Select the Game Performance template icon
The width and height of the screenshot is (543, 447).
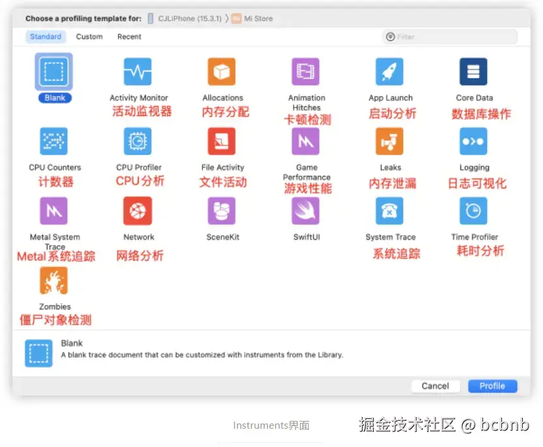305,141
